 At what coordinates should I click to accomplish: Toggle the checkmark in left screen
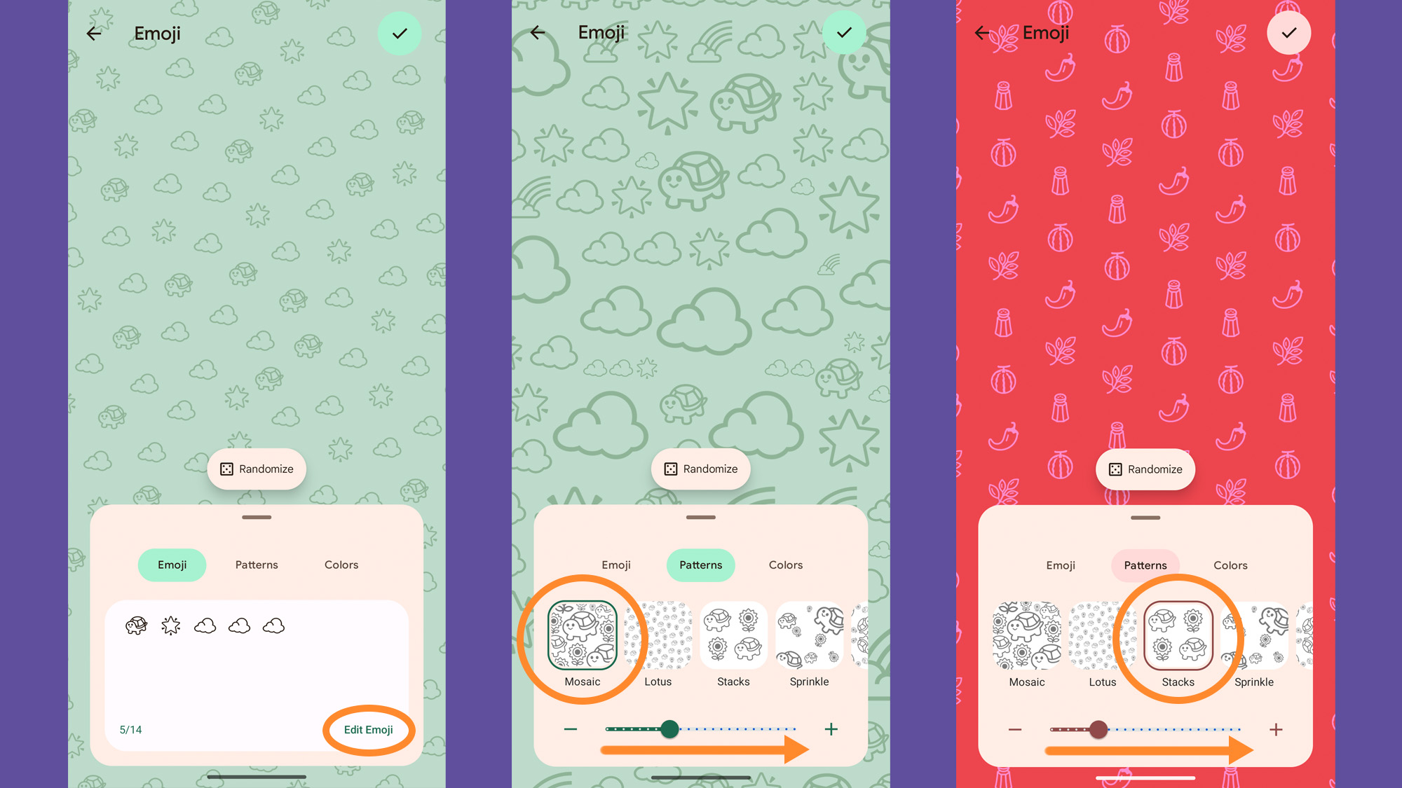(x=400, y=33)
